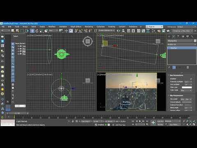The width and height of the screenshot is (197, 148).
Task: Click the Render Production teapot icon
Action: point(168,31)
